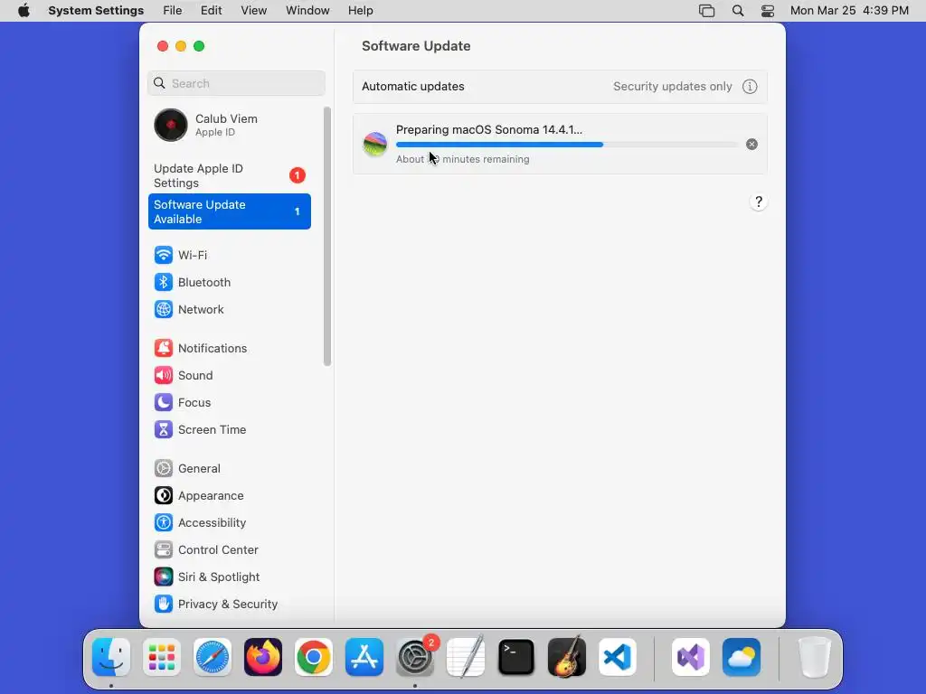Screen dimensions: 926x694
Task: Open the Window menu
Action: coord(307,11)
